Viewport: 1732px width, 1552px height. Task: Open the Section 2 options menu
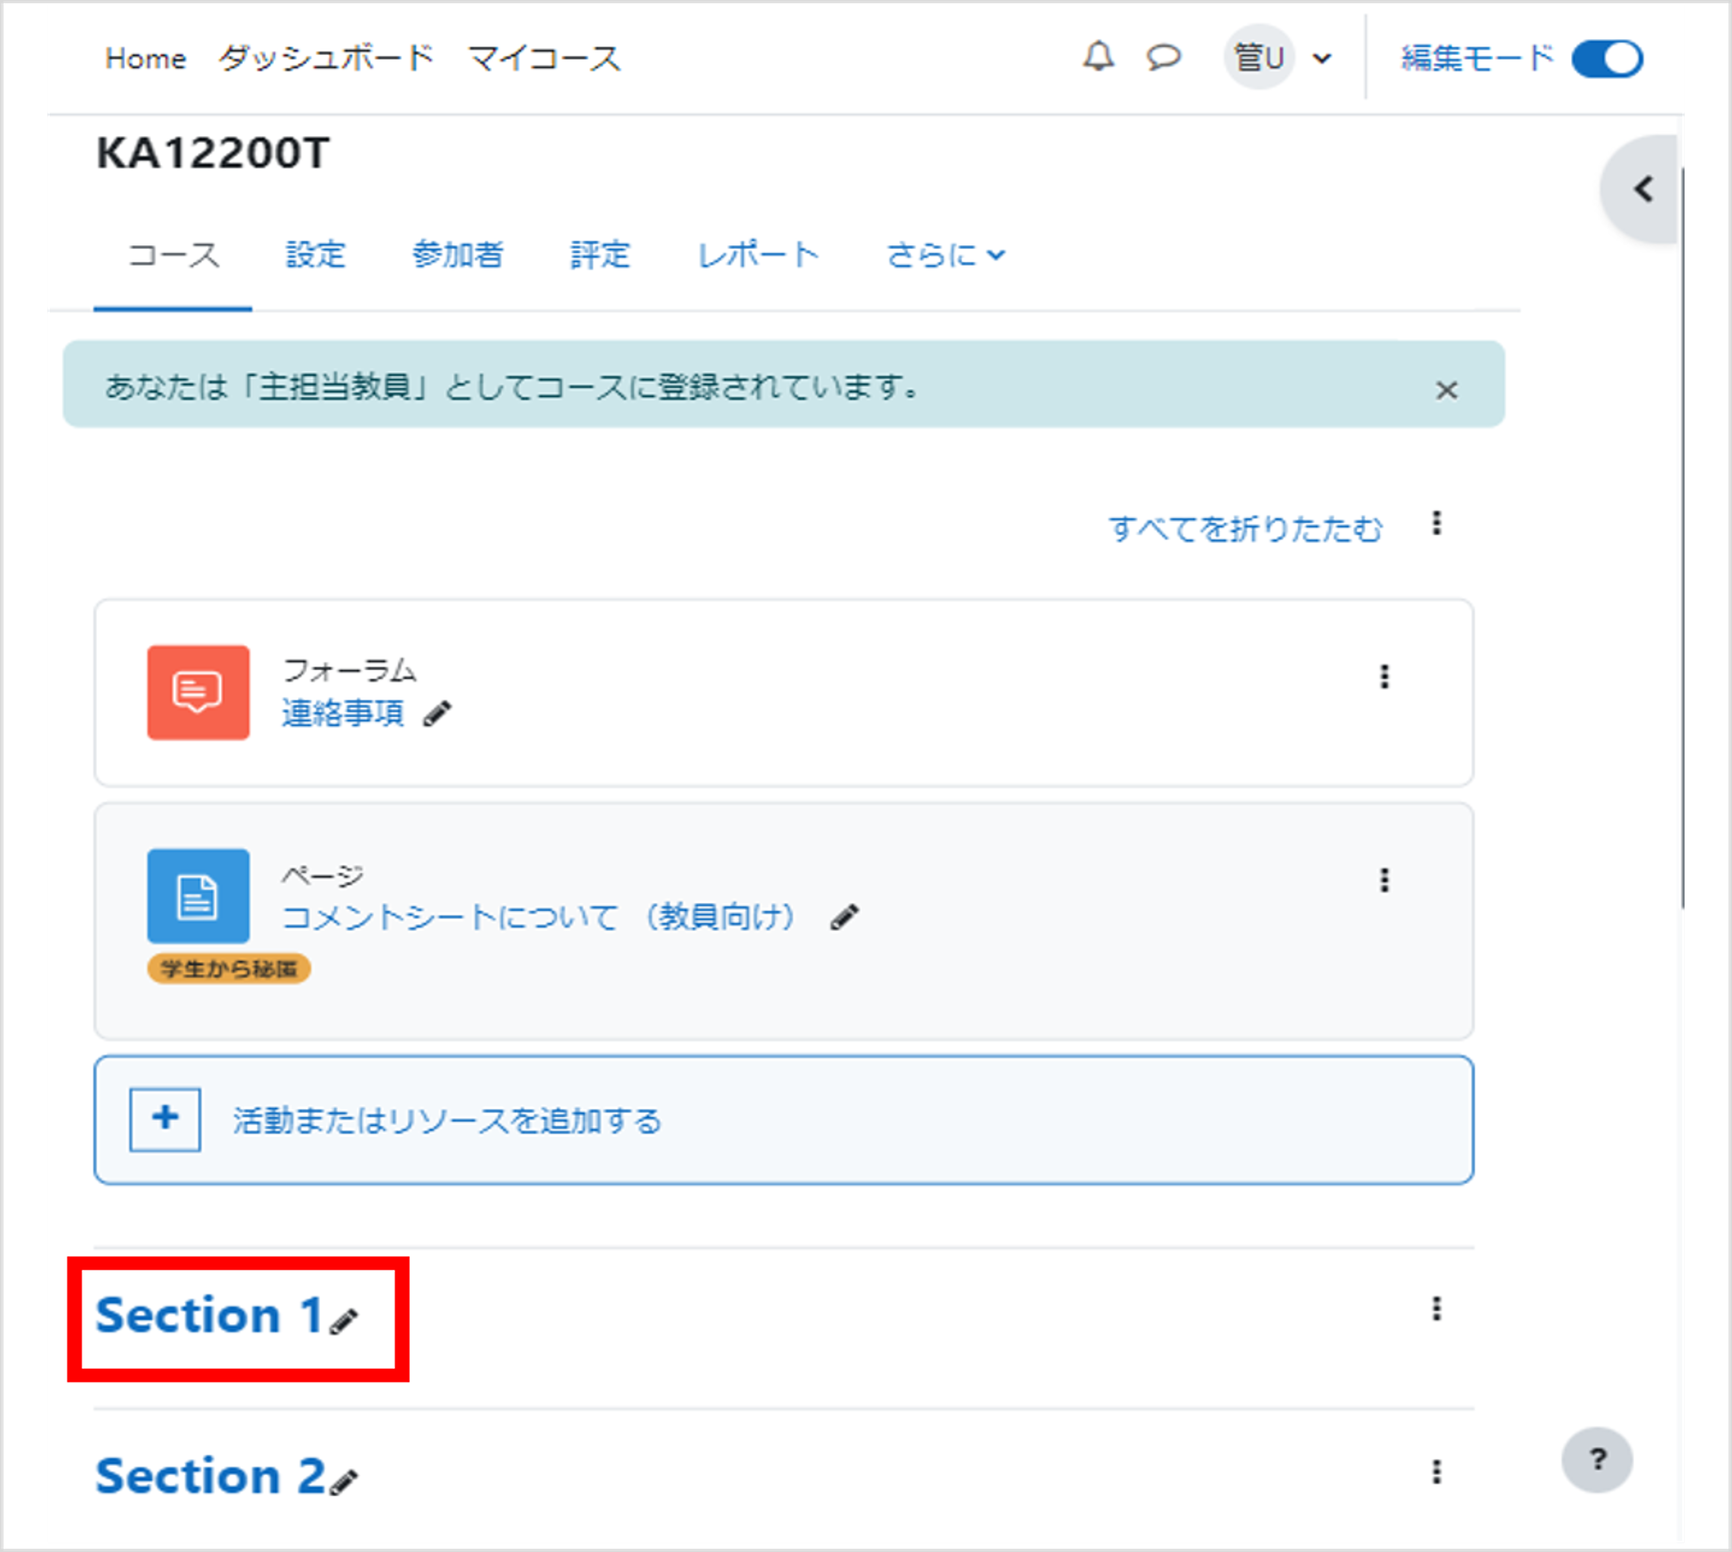1436,1472
